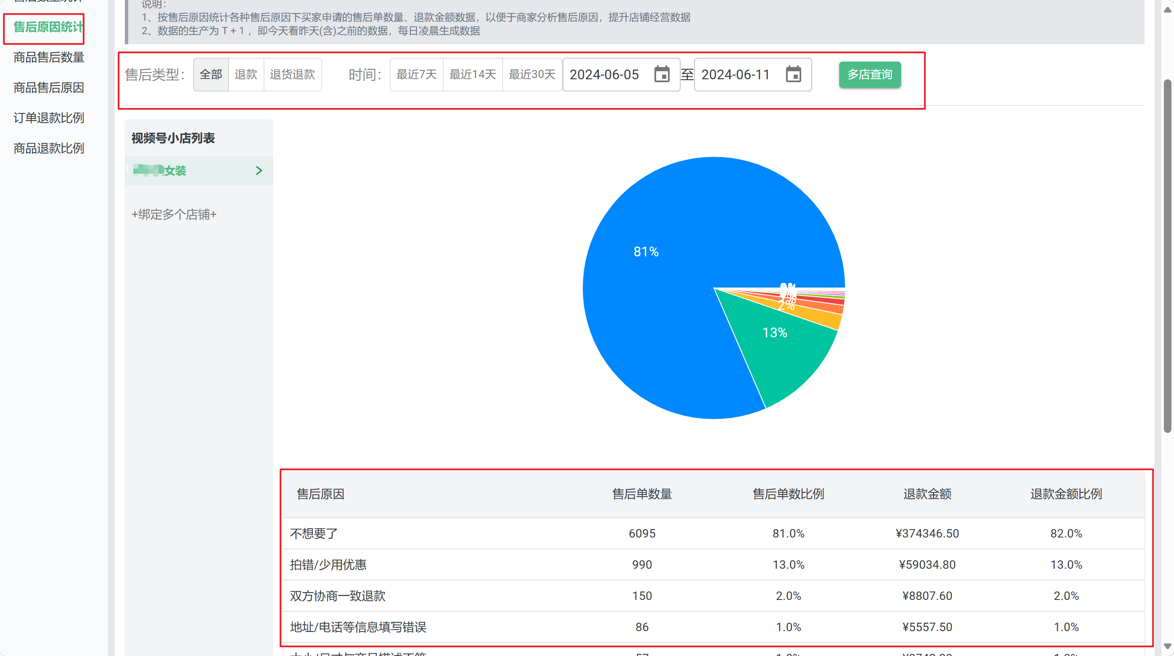The height and width of the screenshot is (656, 1174).
Task: Select the 全部 after-sale type
Action: click(x=210, y=74)
